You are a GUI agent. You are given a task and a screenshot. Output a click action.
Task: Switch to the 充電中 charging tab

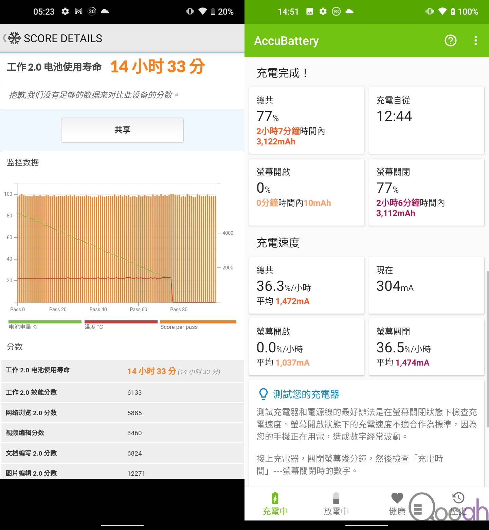[x=275, y=504]
